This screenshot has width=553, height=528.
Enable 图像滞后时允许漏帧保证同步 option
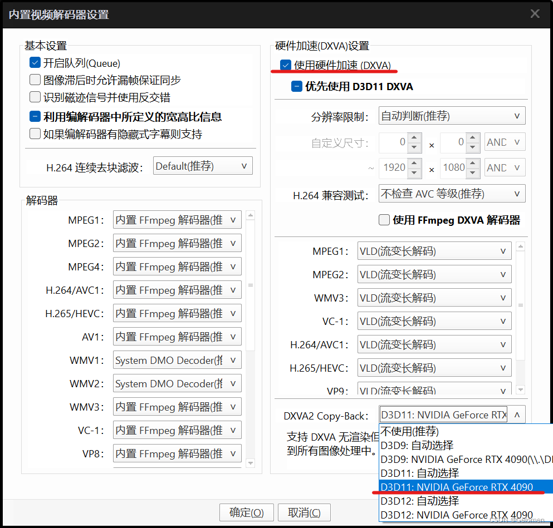click(35, 80)
